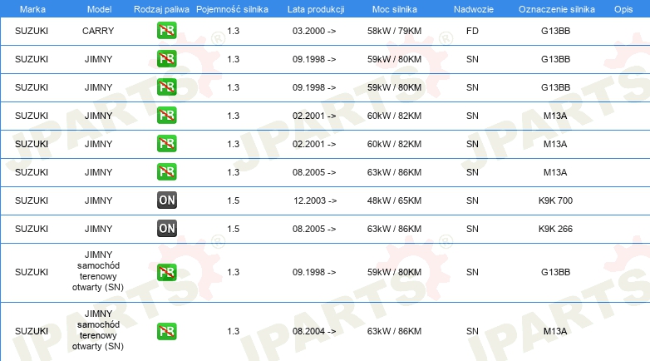The width and height of the screenshot is (650, 361).
Task: Select JIMNY samochód terenowy otwarty in 08.2004 row
Action: (x=98, y=330)
